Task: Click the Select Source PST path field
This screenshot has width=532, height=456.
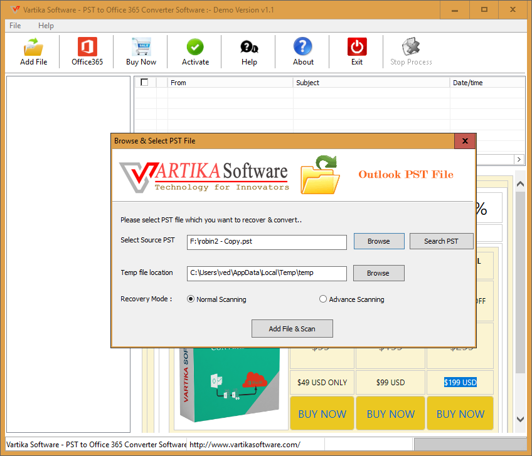Action: [x=267, y=242]
